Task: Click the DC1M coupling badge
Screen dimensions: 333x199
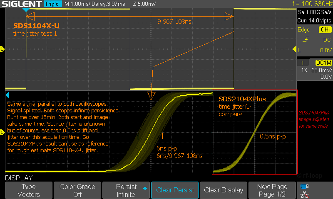Action: point(323,63)
